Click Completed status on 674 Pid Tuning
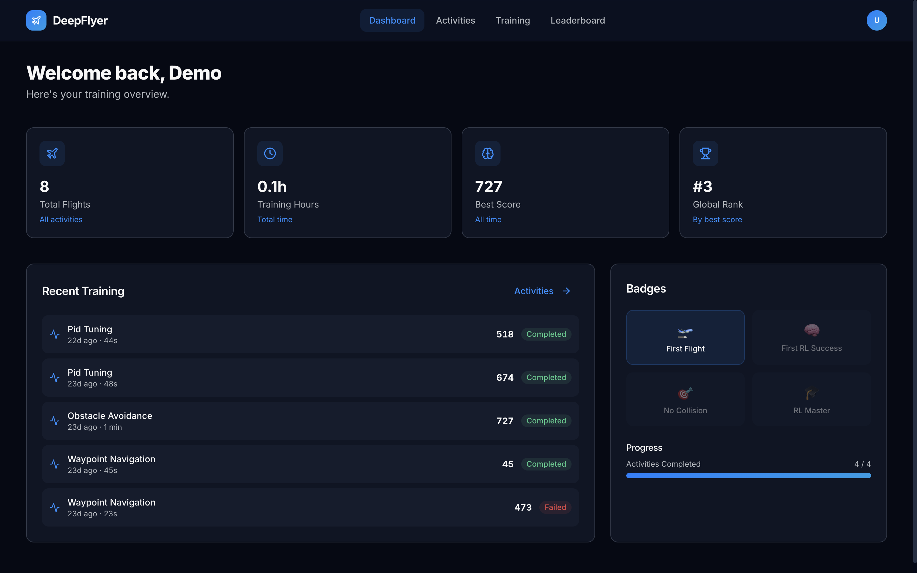 point(546,378)
